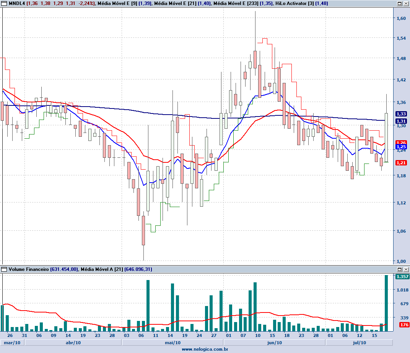This screenshot has height=353, width=410.
Task: Click the day 15 date label in July
Action: [374, 335]
